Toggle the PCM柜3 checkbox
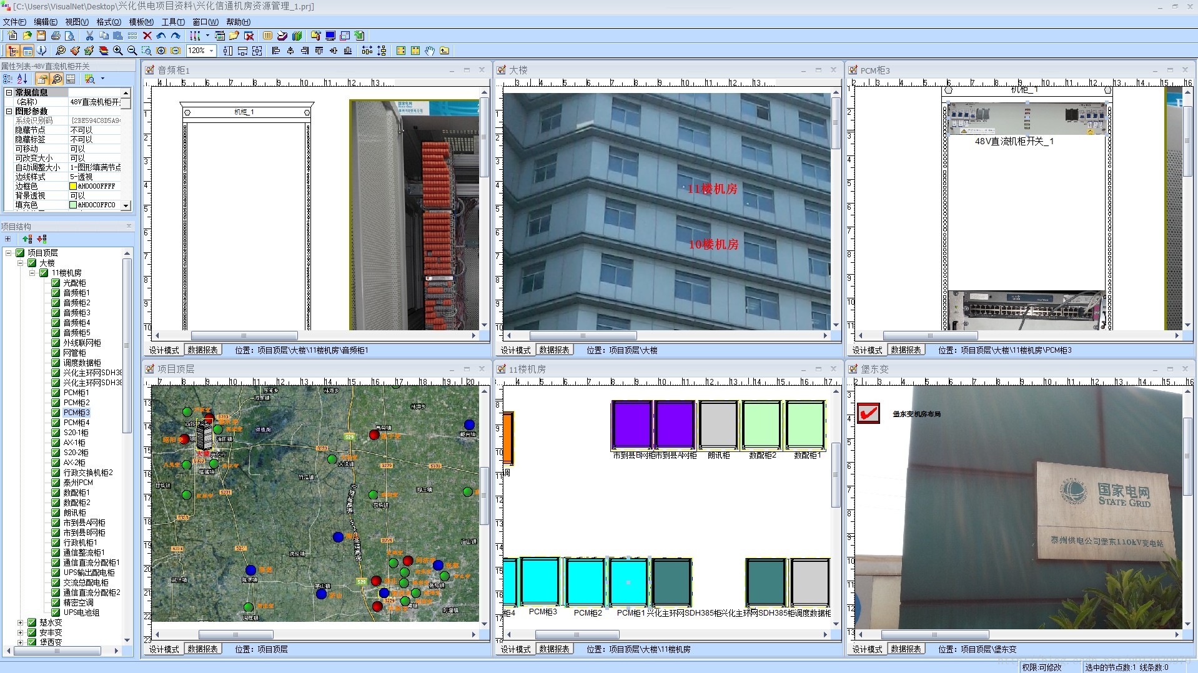 [56, 413]
